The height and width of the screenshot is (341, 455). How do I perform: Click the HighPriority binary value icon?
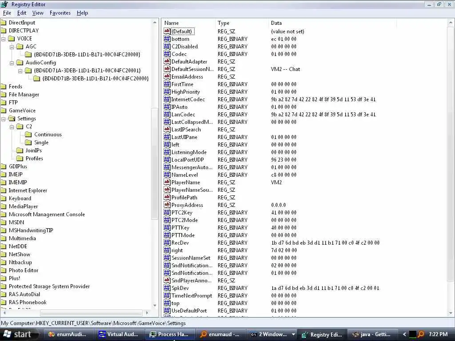pyautogui.click(x=167, y=91)
